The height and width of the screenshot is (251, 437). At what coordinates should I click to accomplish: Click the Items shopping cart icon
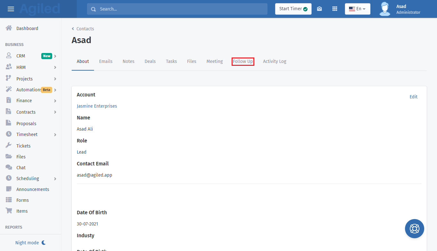9,211
